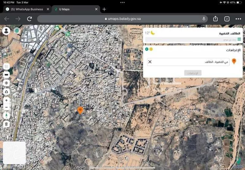Click the orange location pin on map
The width and height of the screenshot is (245, 170).
click(x=80, y=111)
